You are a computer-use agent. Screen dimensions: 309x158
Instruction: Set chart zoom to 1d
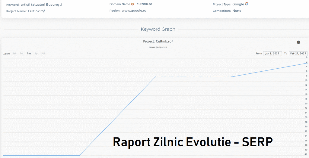tap(14, 54)
